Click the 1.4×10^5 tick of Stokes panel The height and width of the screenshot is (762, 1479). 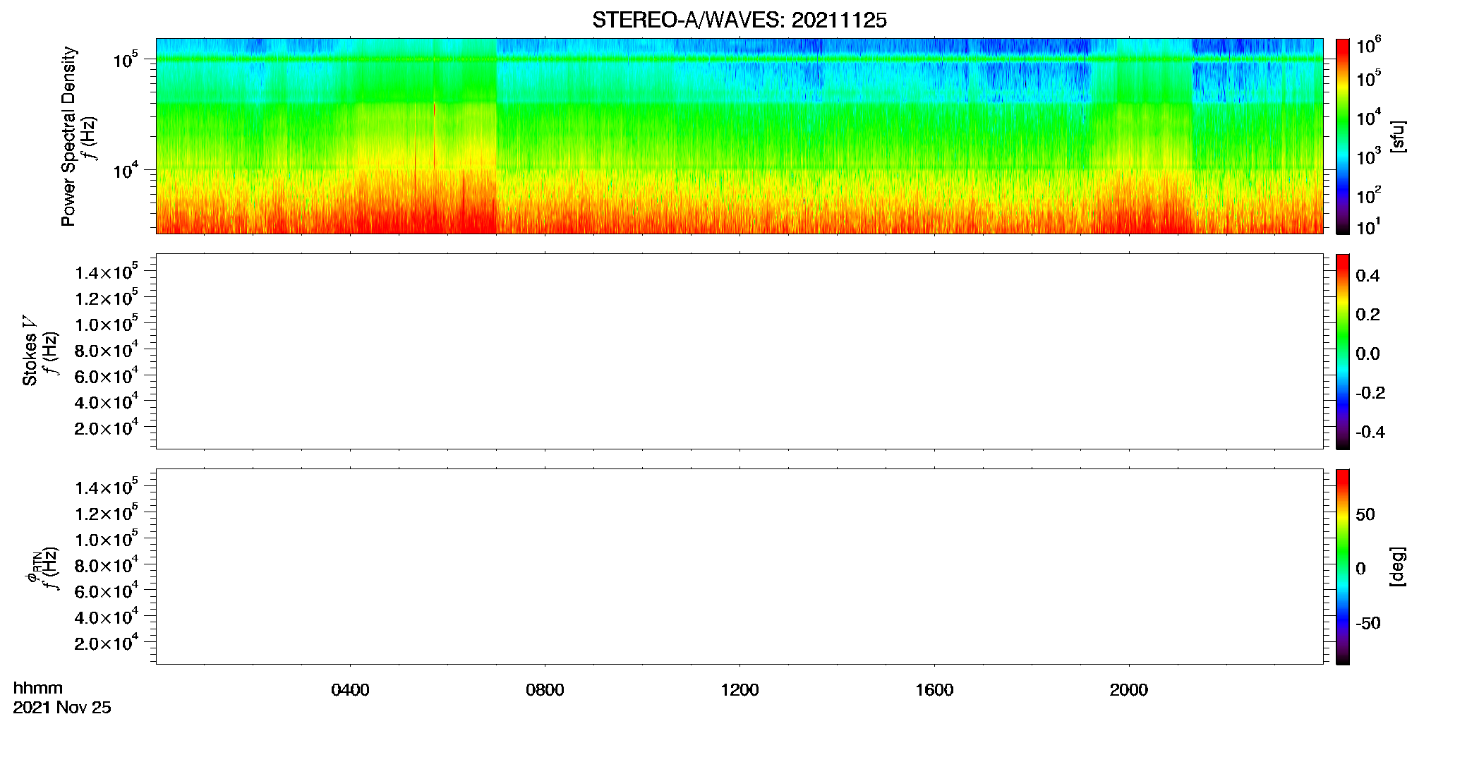pos(107,272)
